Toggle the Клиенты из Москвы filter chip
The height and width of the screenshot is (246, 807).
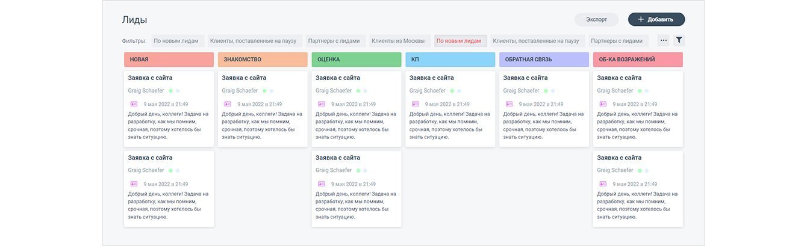click(398, 41)
